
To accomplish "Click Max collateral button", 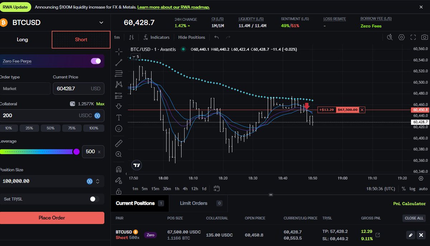I will (100, 104).
